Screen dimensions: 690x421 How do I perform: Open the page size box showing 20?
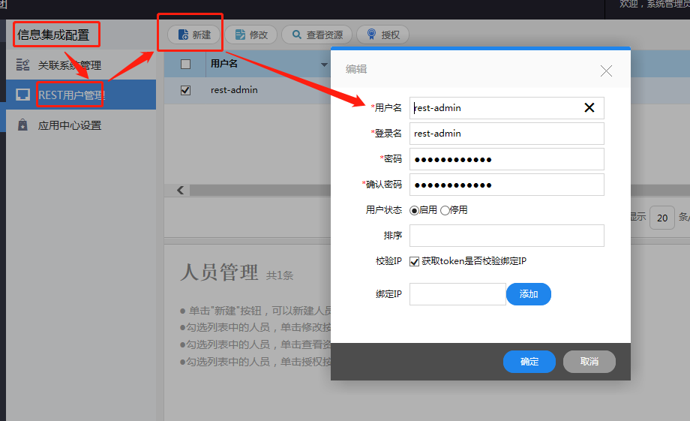[x=662, y=218]
